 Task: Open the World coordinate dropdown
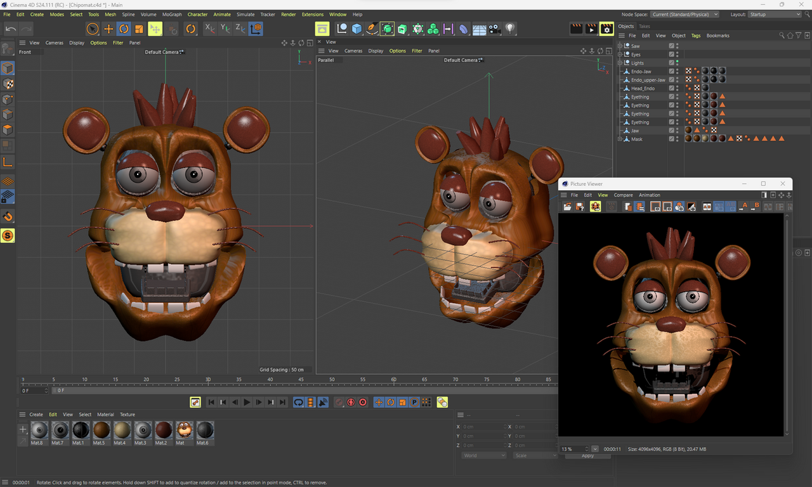click(484, 455)
